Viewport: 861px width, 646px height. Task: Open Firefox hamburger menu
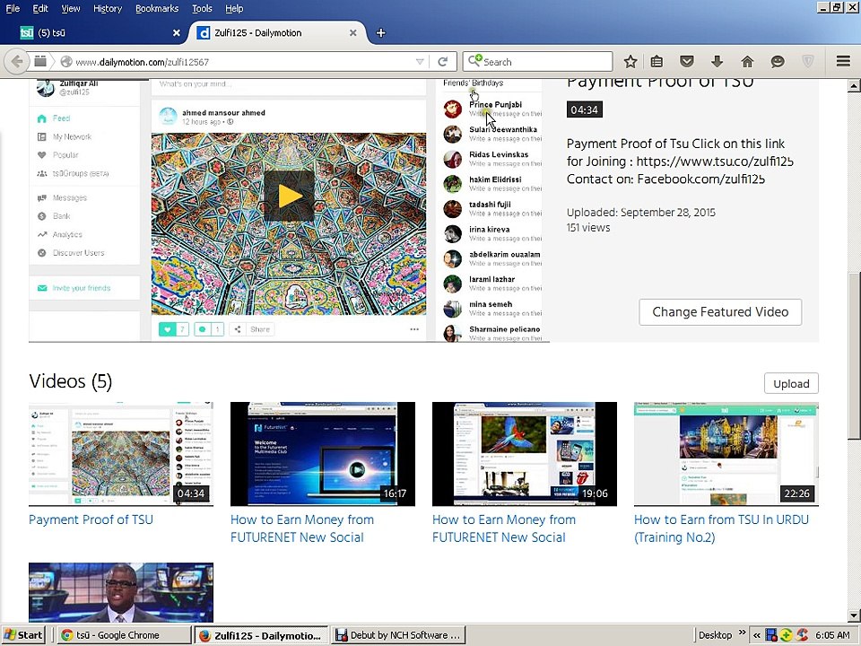[x=843, y=61]
